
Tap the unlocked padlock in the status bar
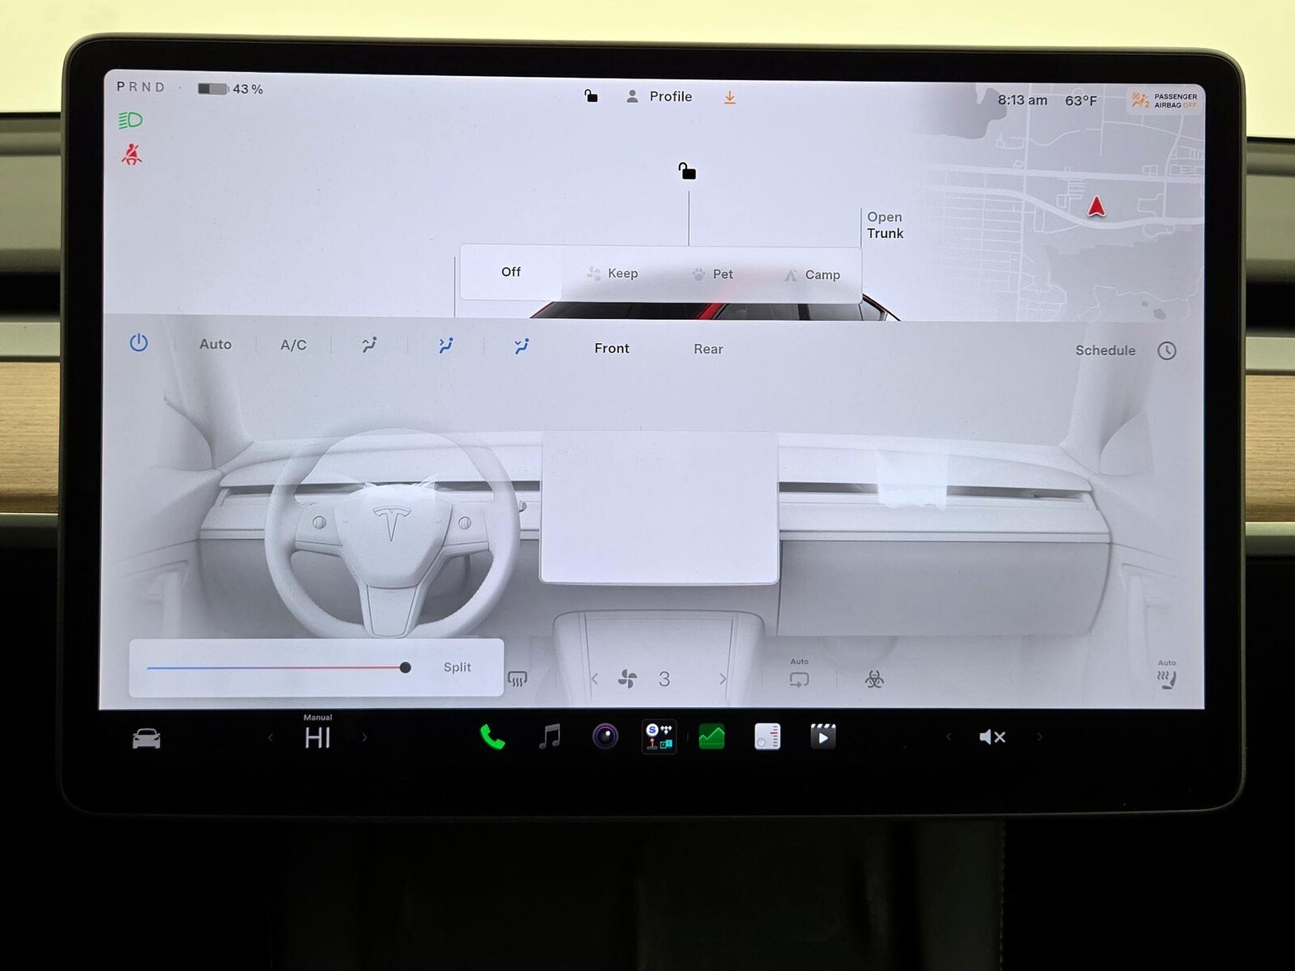click(x=591, y=96)
